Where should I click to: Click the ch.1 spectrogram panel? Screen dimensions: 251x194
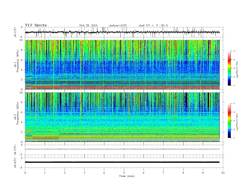122,65
